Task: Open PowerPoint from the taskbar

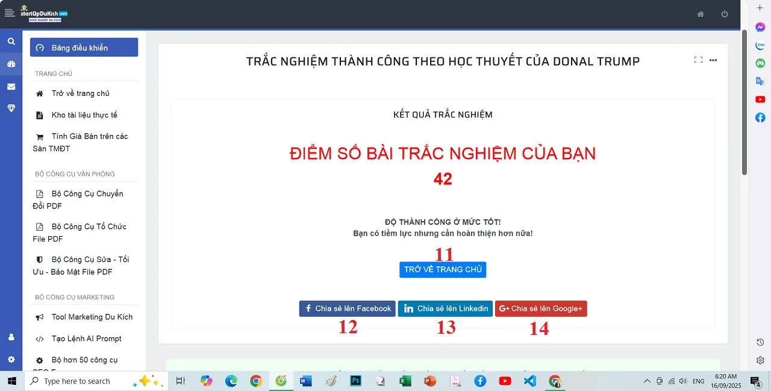Action: (430, 381)
